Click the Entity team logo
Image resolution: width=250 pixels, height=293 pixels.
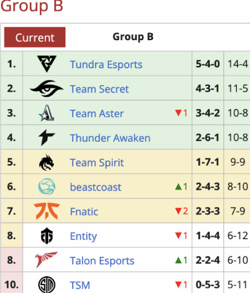[46, 236]
